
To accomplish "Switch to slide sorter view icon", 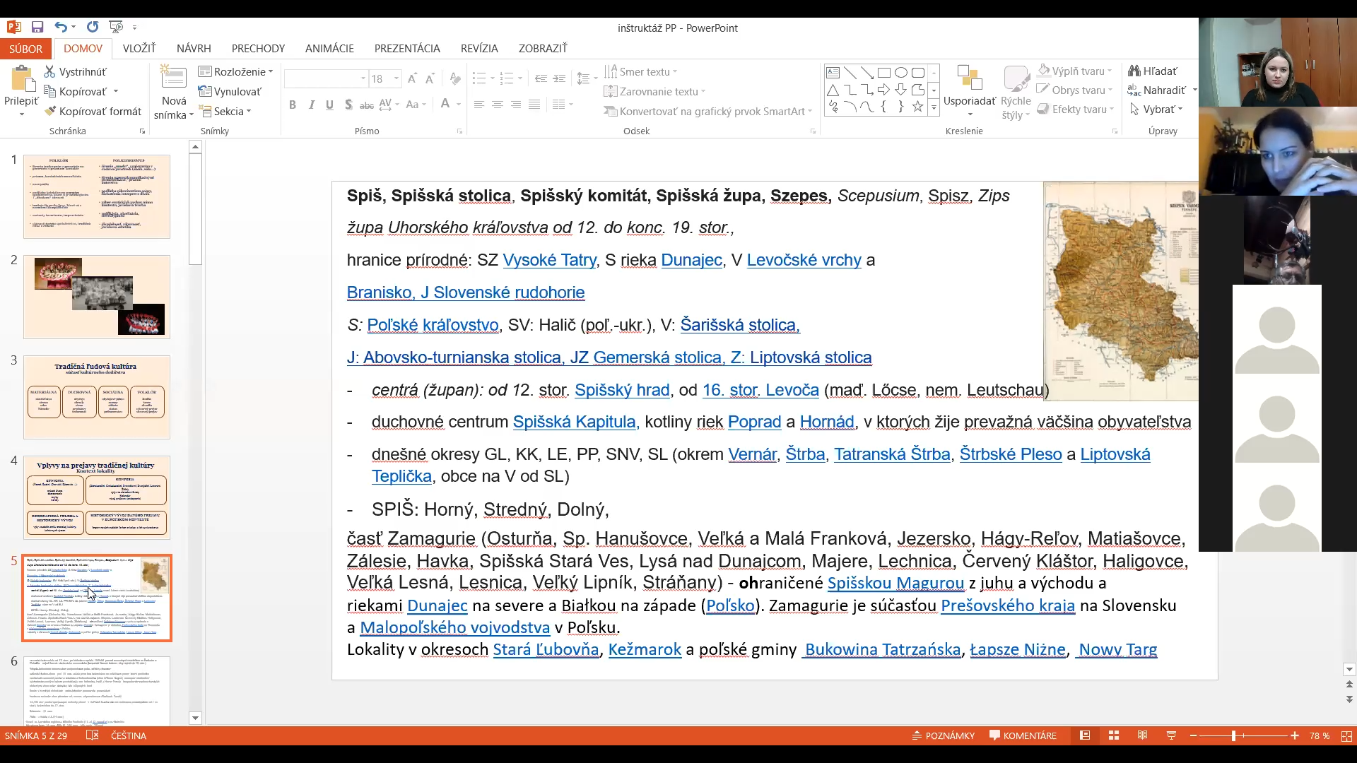I will pyautogui.click(x=1114, y=735).
